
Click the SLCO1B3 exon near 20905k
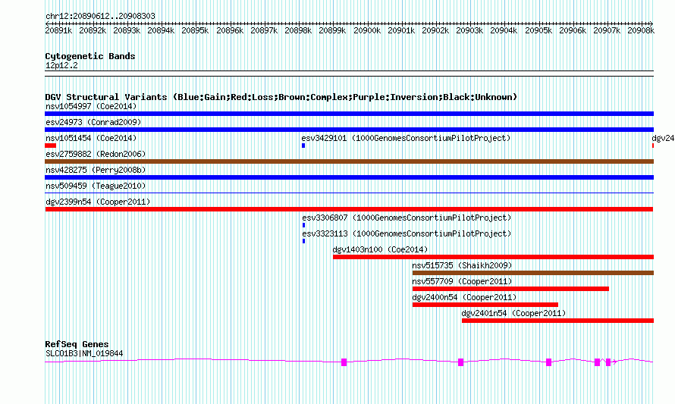549,362
